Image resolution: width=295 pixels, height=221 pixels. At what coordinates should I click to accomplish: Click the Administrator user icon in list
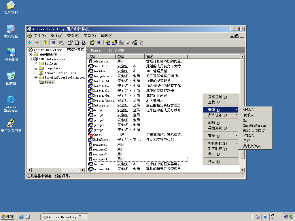(x=90, y=61)
